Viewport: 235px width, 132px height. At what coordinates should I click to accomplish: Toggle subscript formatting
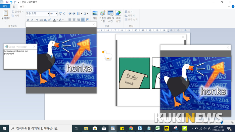pyautogui.click(x=45, y=20)
